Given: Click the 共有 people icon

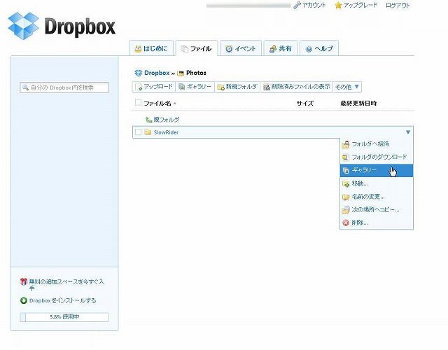Looking at the screenshot, I should click(273, 49).
